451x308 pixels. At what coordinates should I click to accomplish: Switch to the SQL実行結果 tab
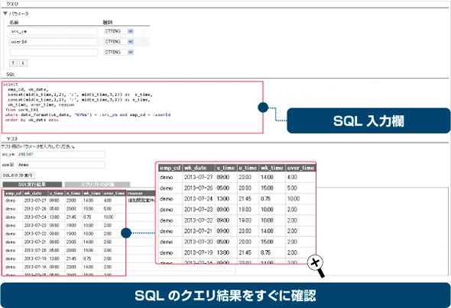coord(32,184)
